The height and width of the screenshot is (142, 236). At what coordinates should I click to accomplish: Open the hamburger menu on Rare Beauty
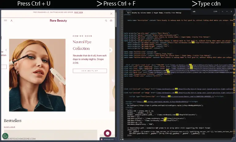point(6,20)
